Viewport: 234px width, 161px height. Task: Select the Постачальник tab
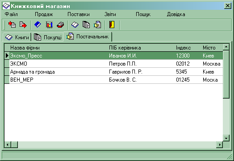click(88, 37)
